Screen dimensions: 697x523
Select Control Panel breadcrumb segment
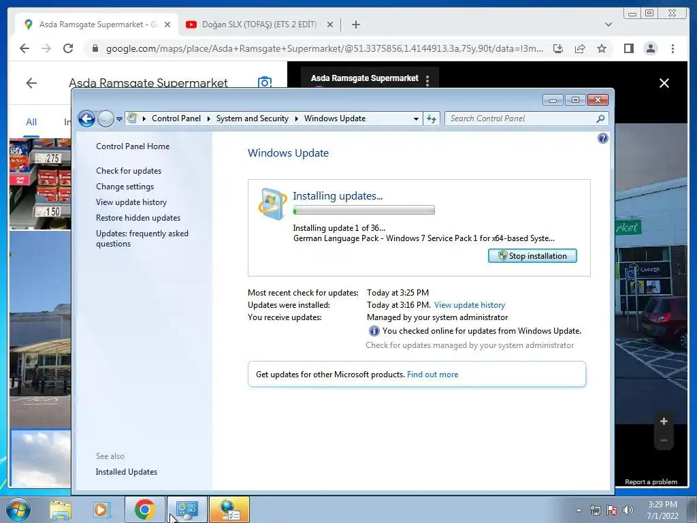coord(176,118)
